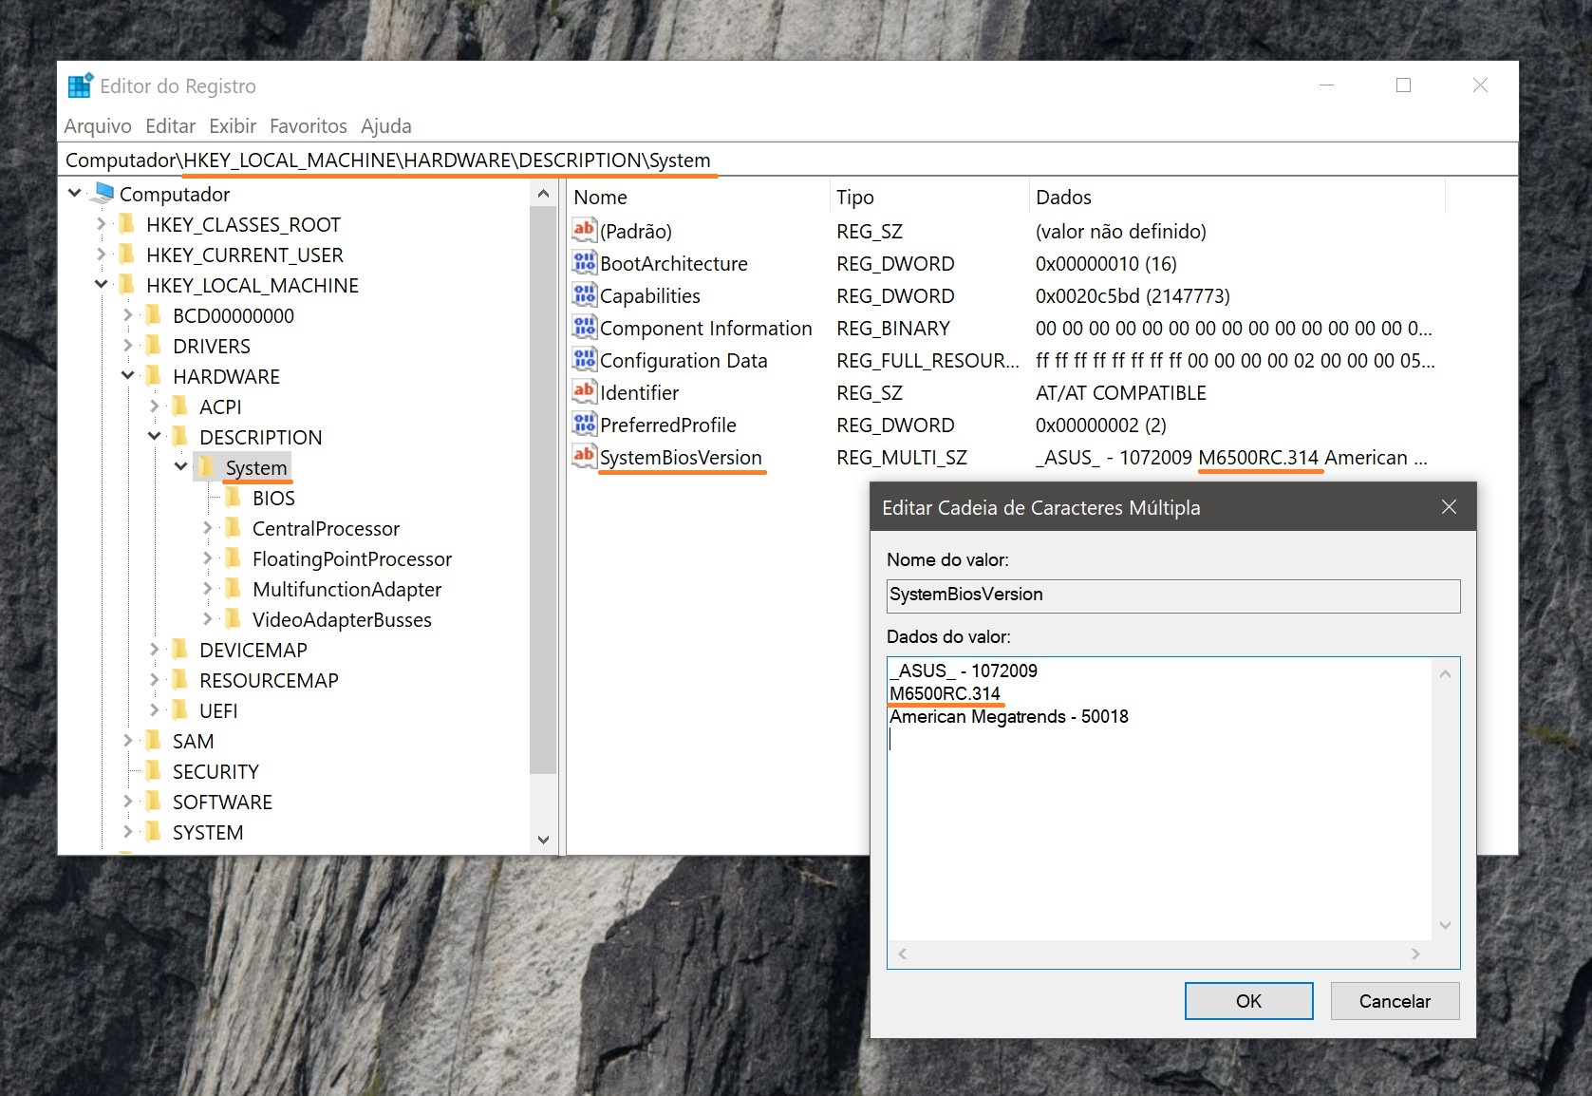Expand the CentralProcessor key
1592x1096 pixels.
[208, 528]
